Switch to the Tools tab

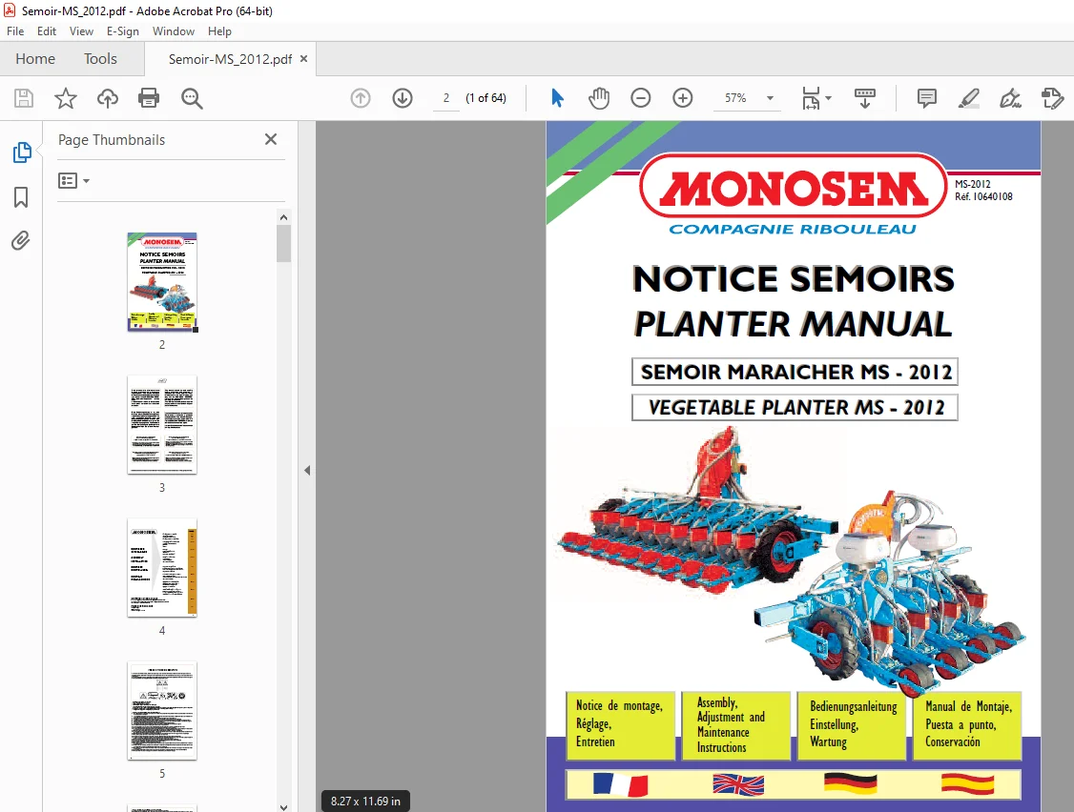(101, 59)
